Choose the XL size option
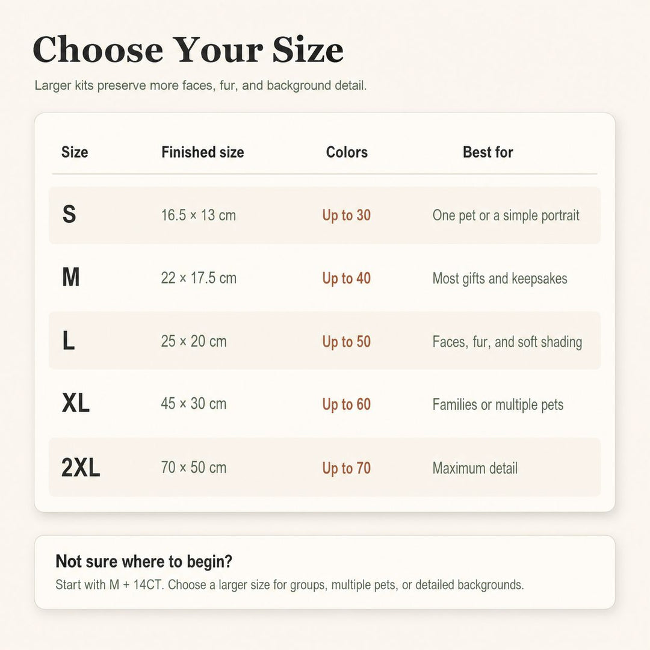This screenshot has width=650, height=650. pos(75,403)
